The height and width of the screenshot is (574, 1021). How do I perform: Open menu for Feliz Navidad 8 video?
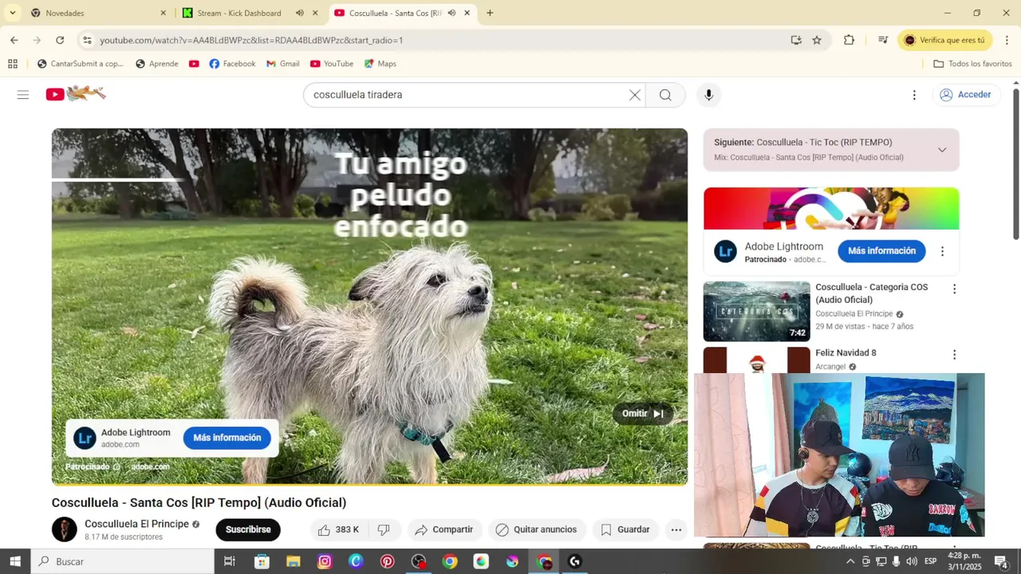[x=954, y=355]
